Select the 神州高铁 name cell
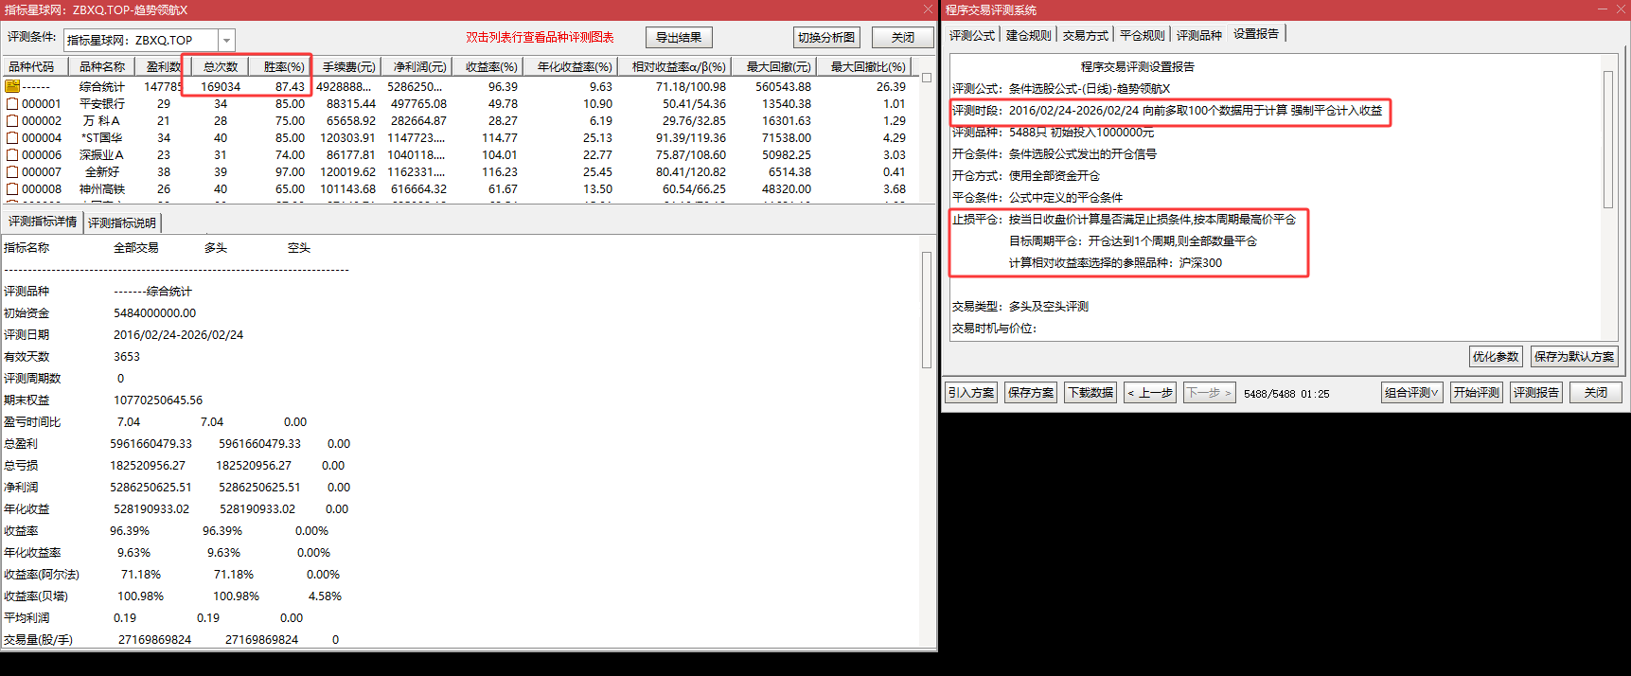Image resolution: width=1631 pixels, height=676 pixels. (102, 189)
